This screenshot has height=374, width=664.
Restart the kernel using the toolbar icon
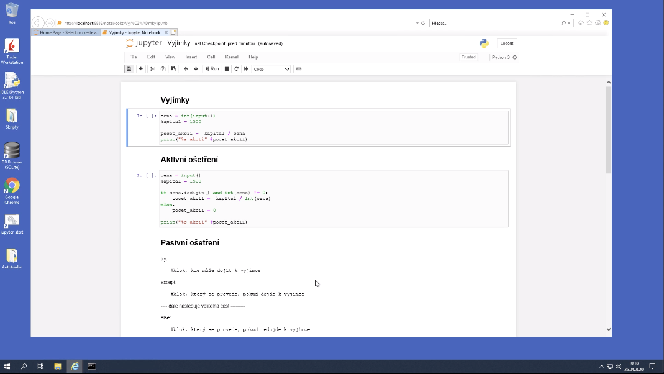coord(237,69)
